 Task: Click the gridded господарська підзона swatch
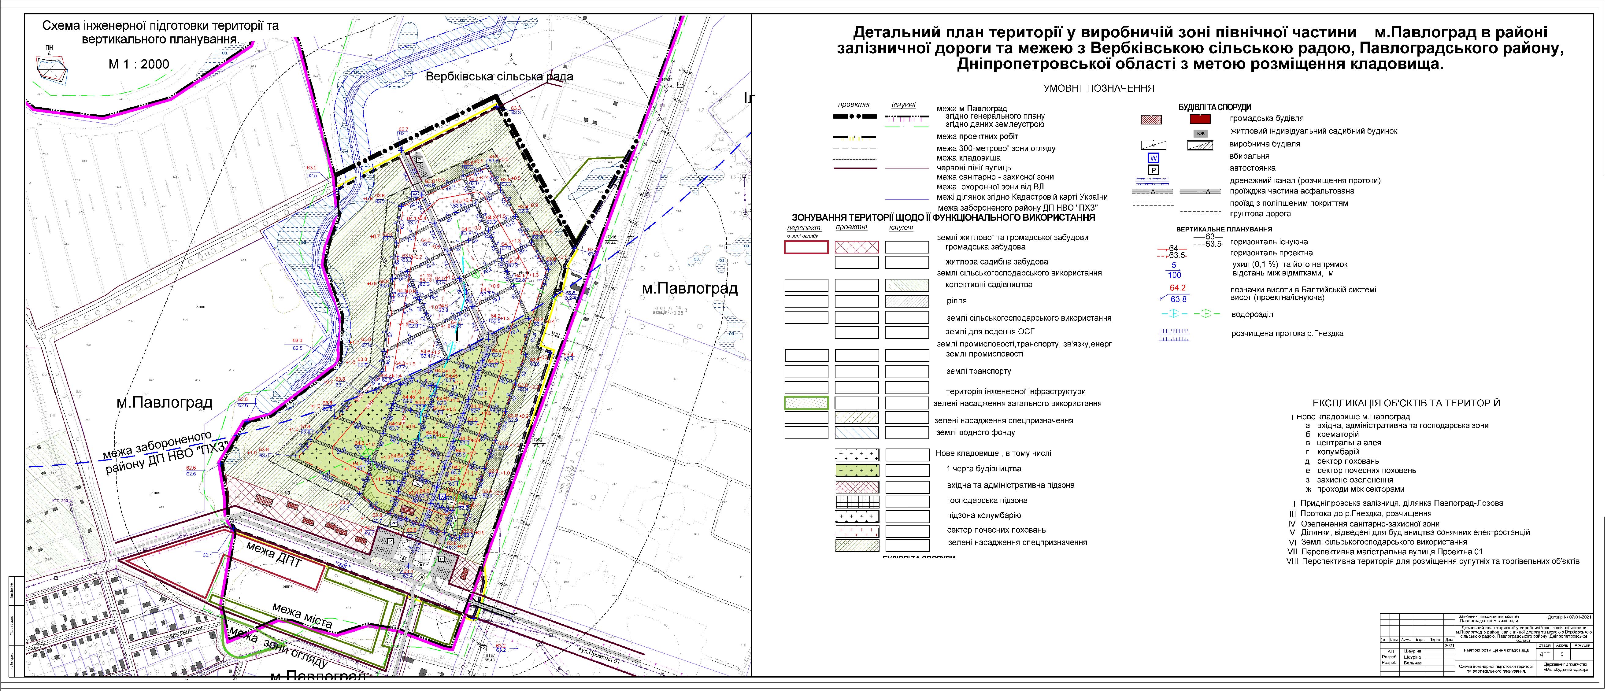[857, 501]
